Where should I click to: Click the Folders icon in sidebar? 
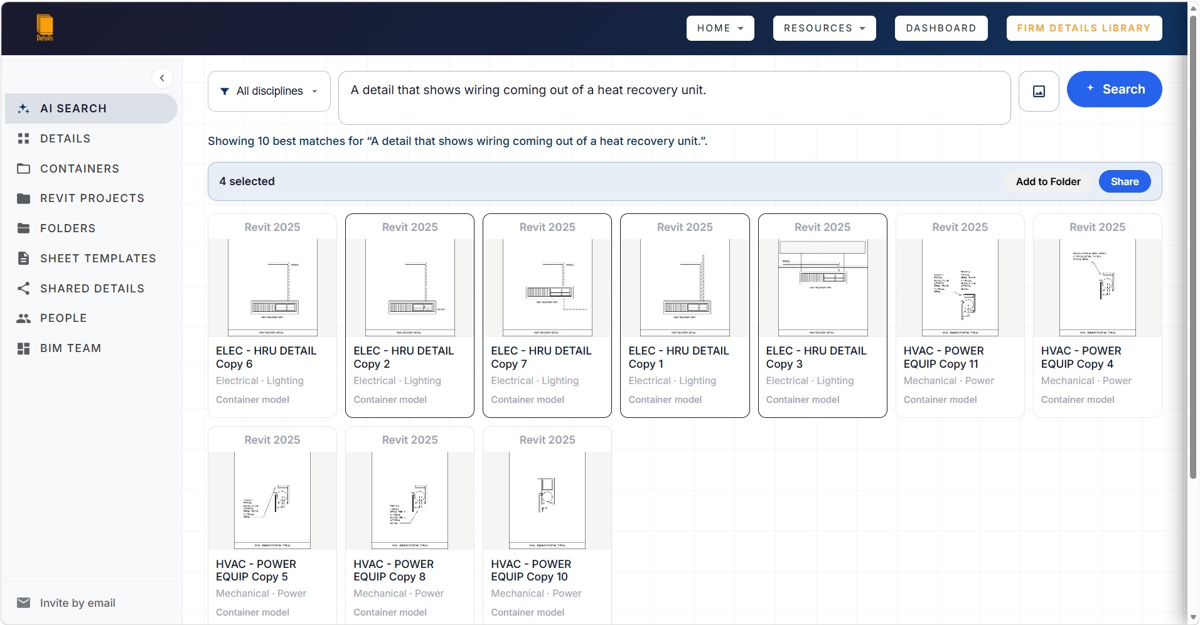coord(24,228)
